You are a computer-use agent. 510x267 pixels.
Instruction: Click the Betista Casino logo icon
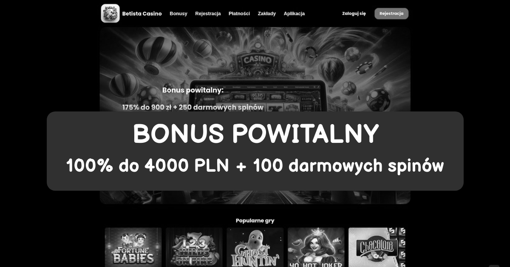110,13
